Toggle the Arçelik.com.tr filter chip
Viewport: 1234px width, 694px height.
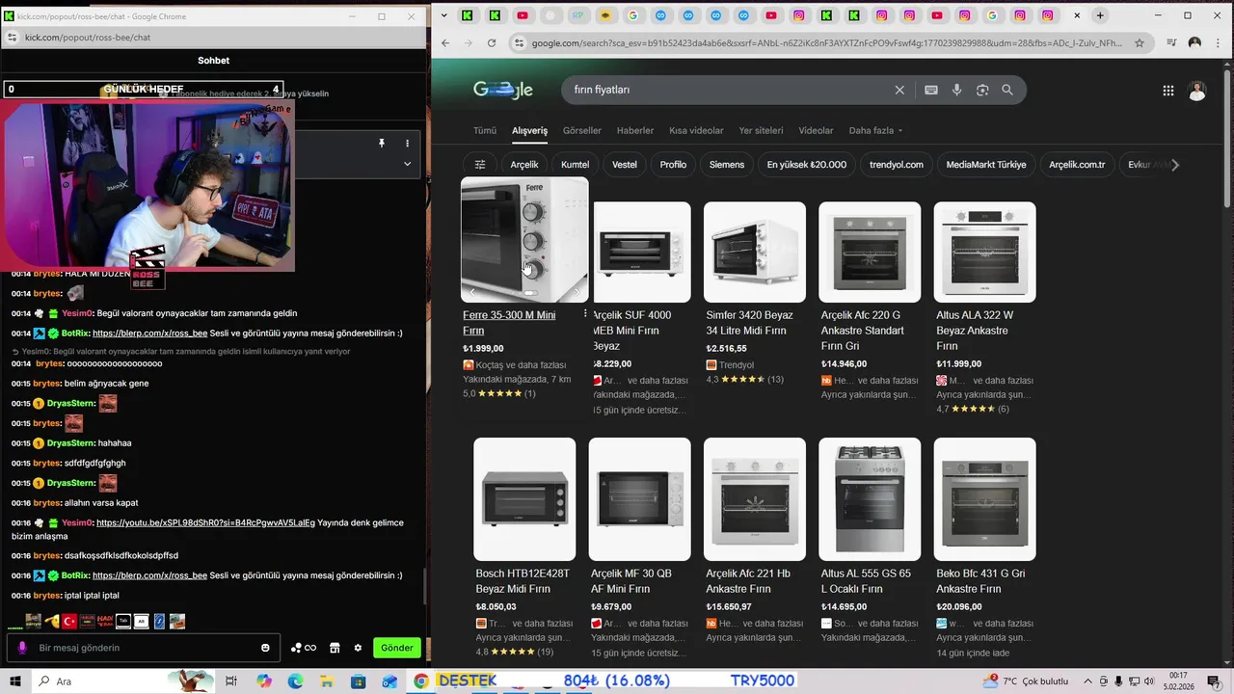1077,165
